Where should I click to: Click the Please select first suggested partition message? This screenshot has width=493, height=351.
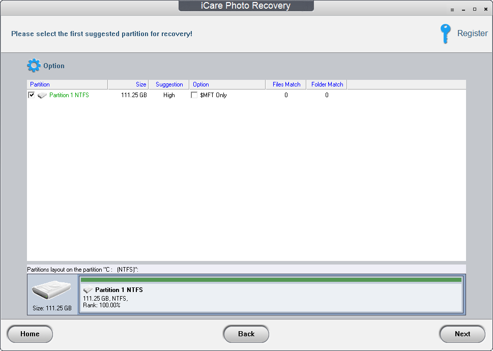pos(102,34)
